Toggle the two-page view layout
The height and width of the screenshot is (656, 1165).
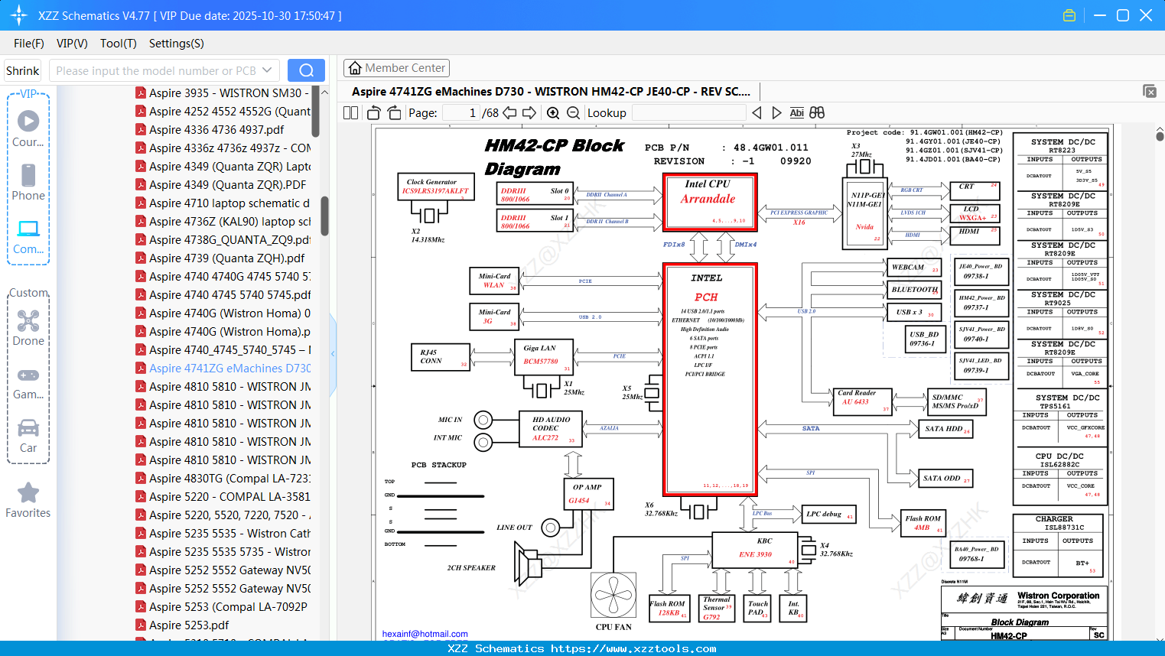[351, 113]
